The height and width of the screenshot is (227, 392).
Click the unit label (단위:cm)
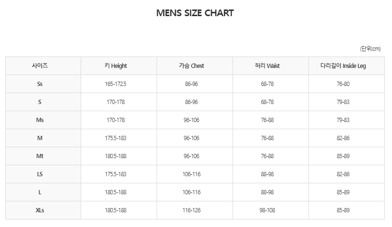[370, 49]
